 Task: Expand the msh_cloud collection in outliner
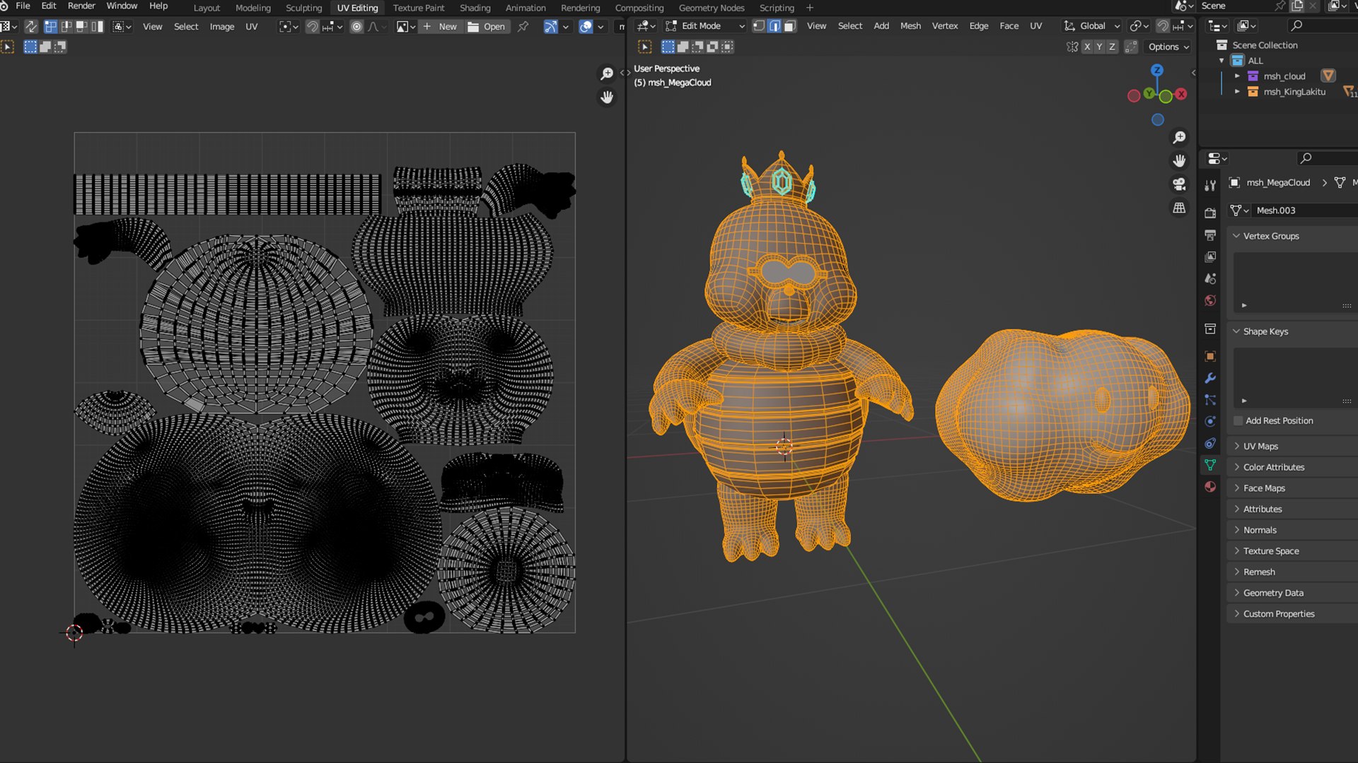click(1237, 76)
